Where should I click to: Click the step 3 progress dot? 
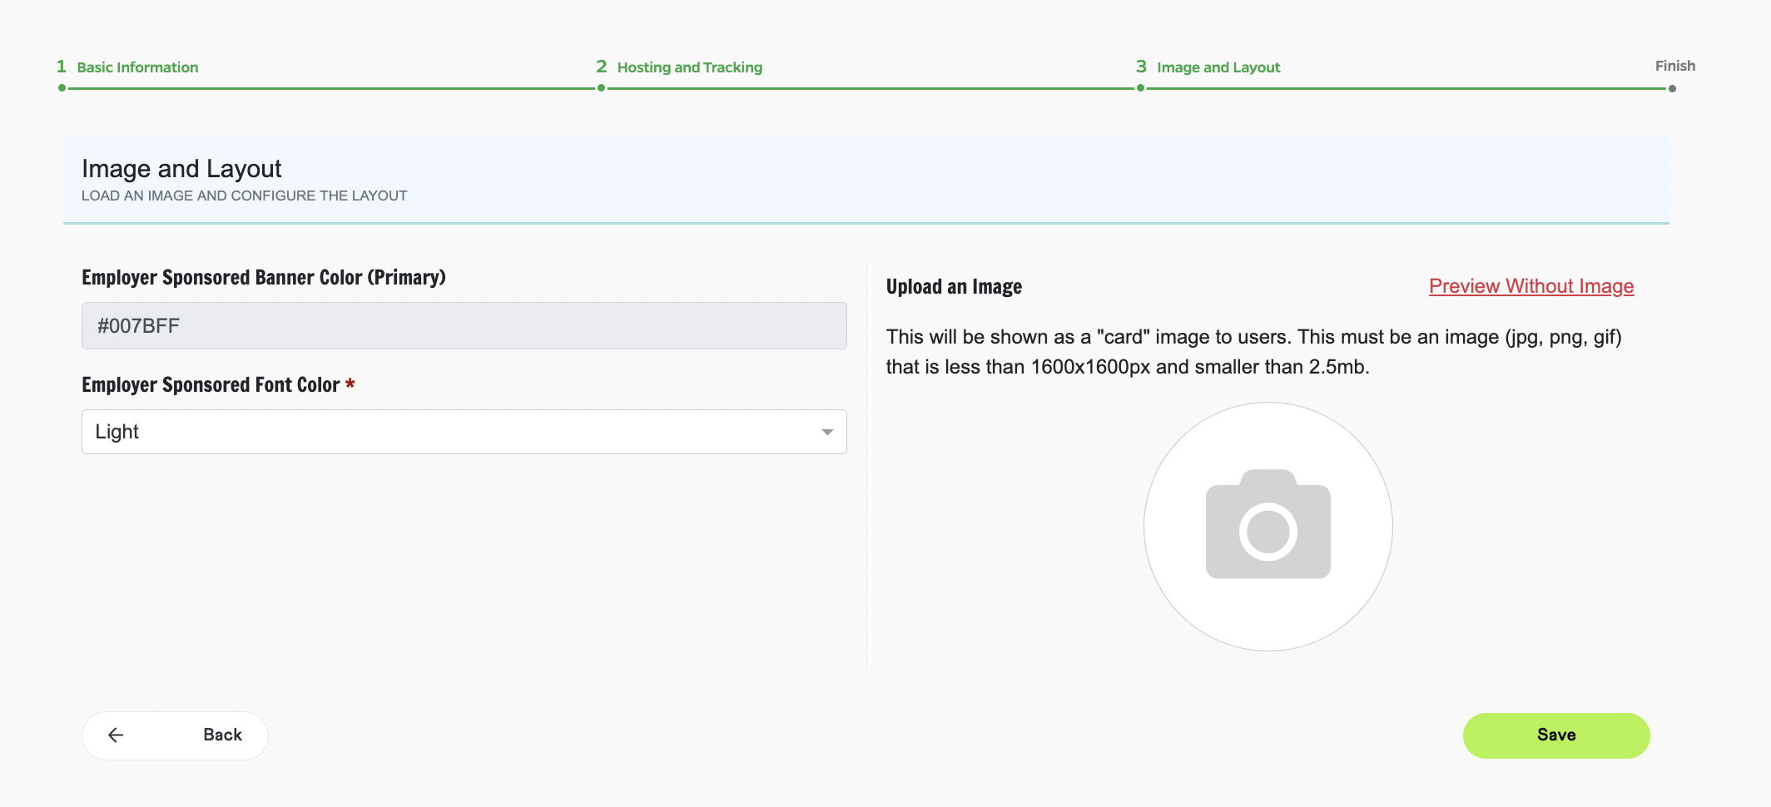pyautogui.click(x=1140, y=87)
